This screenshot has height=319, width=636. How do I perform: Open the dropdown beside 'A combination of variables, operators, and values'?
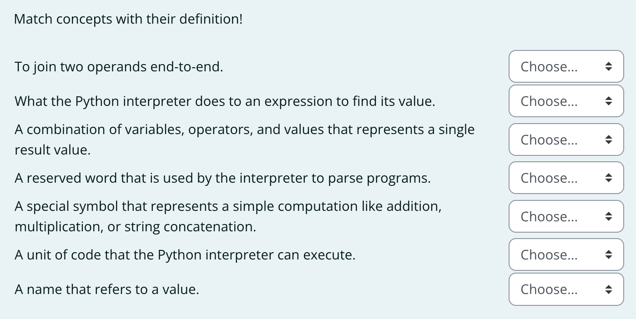click(x=566, y=140)
